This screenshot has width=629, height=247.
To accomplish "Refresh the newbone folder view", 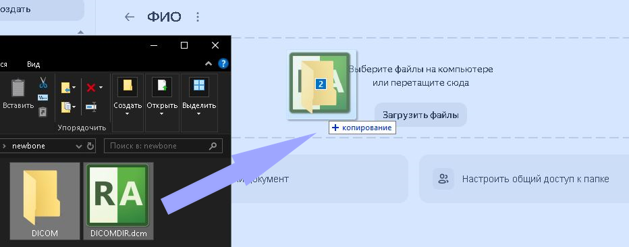I will [90, 146].
